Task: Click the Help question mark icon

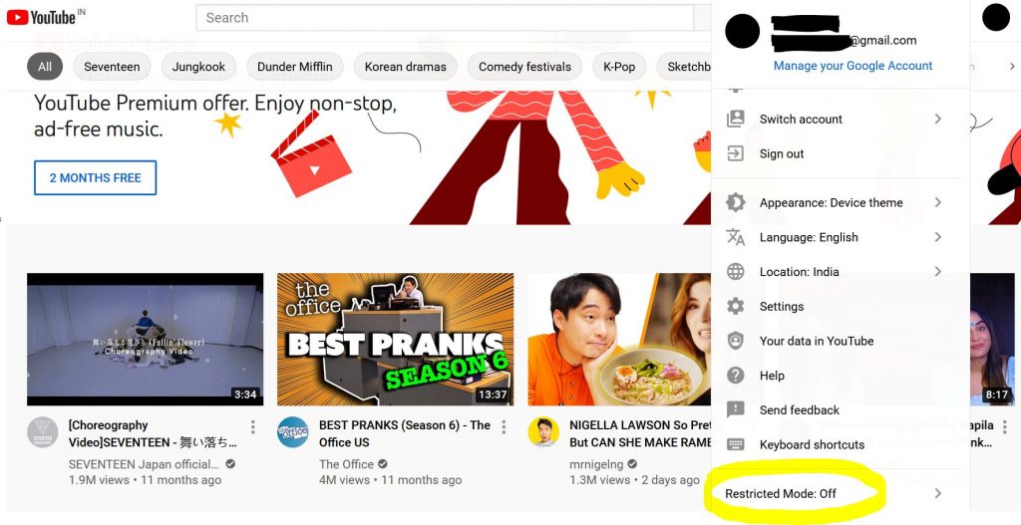Action: (735, 376)
